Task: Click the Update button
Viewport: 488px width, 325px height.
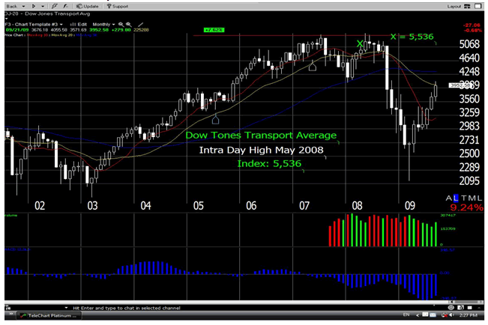Action: click(88, 6)
